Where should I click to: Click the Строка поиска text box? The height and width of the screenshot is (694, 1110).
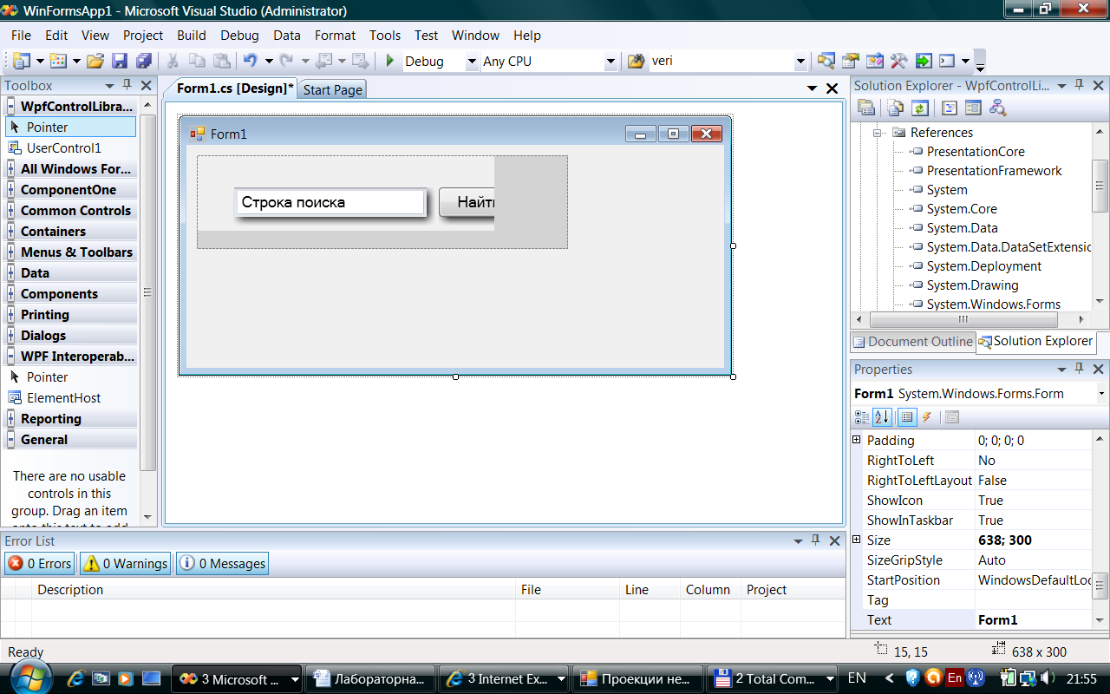(330, 202)
